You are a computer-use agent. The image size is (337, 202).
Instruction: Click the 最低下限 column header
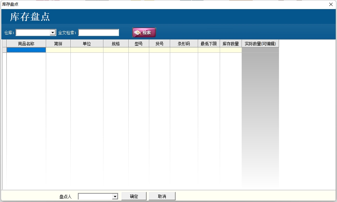209,44
